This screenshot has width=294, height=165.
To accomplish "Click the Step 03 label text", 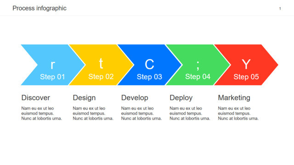I will [x=149, y=77].
